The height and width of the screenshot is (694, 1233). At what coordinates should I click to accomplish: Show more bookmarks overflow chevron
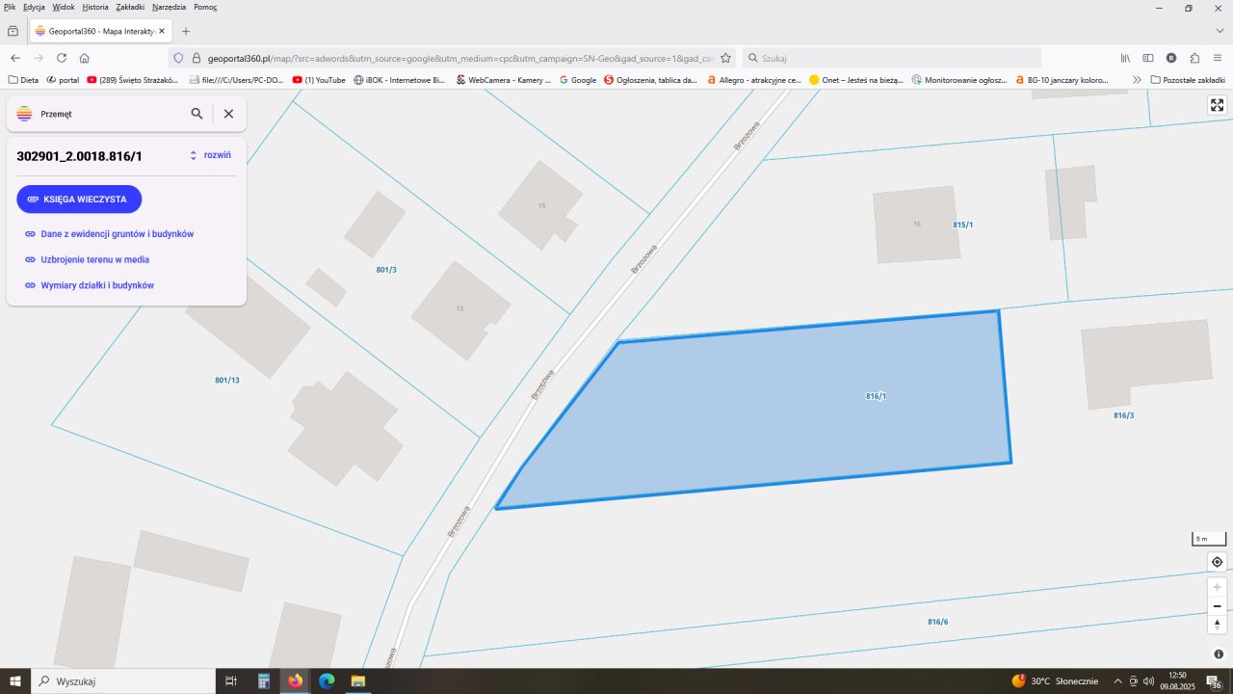[1137, 80]
